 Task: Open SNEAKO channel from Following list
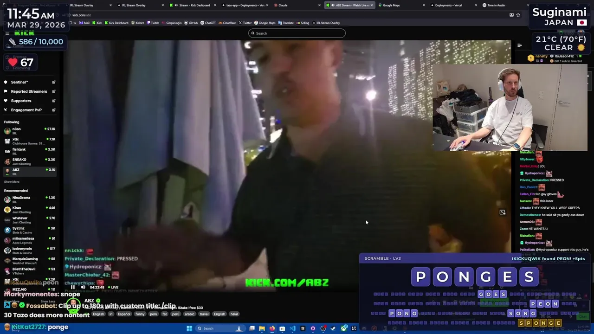click(30, 161)
